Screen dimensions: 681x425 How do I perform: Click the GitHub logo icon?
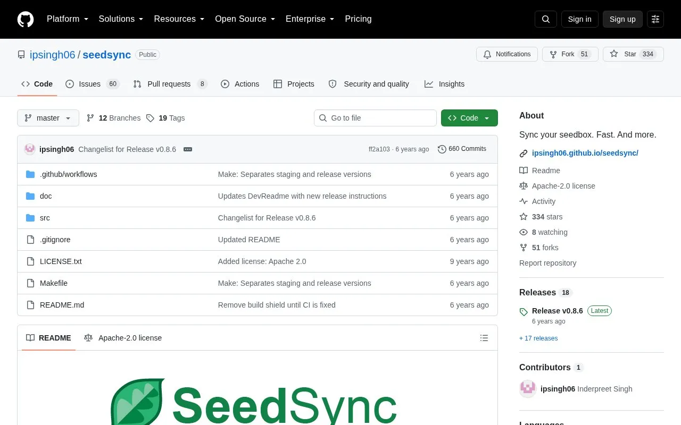tap(26, 19)
